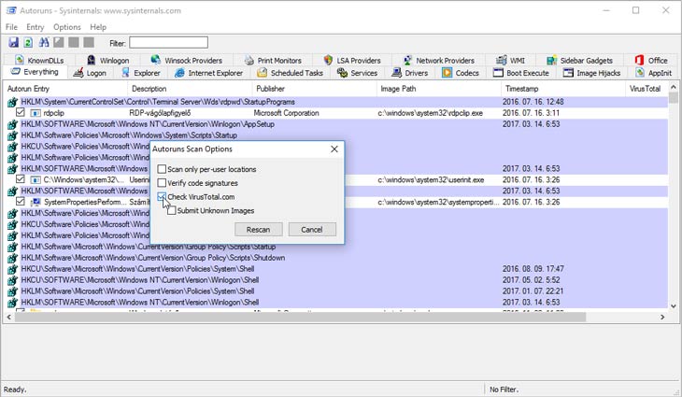
Task: Switch to the Office tab
Action: coord(651,60)
